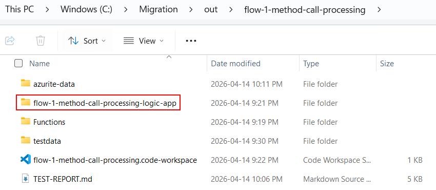Click the Functions folder icon
This screenshot has width=436, height=190.
pos(26,122)
